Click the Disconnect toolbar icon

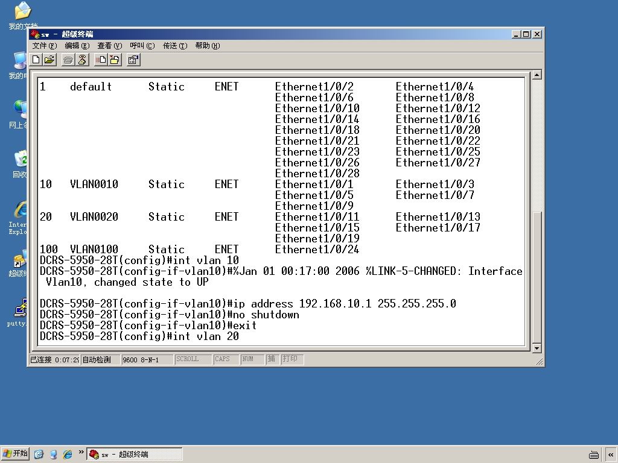coord(82,60)
